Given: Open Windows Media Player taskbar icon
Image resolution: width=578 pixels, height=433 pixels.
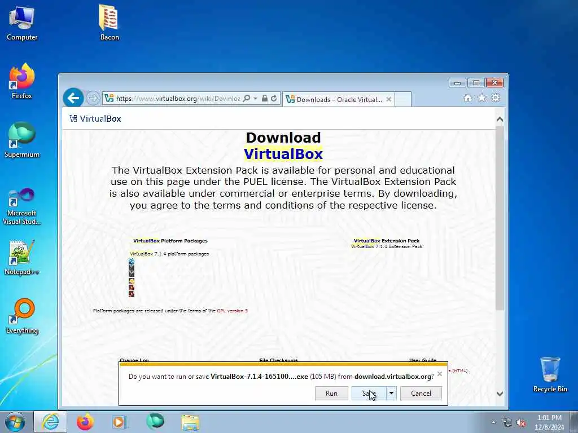Looking at the screenshot, I should [120, 422].
